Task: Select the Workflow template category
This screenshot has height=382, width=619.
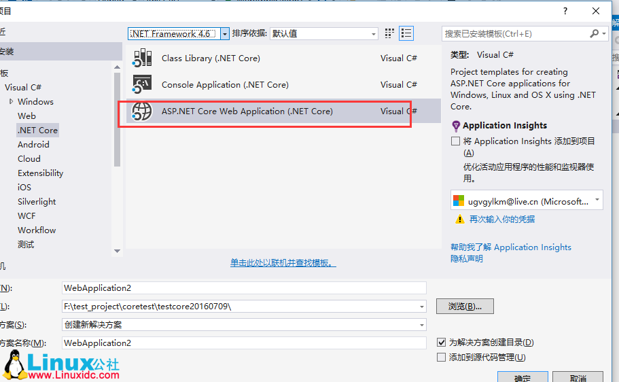Action: (x=37, y=230)
